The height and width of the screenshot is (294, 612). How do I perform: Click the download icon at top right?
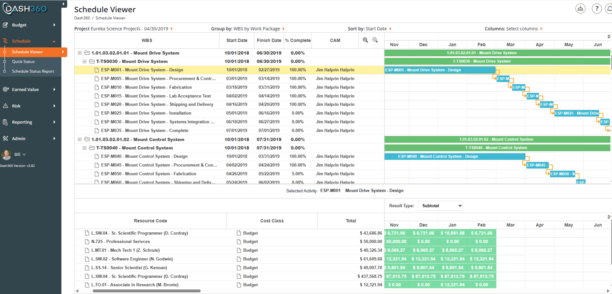[x=580, y=9]
